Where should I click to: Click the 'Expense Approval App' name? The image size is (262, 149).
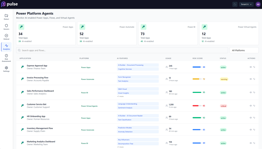[37, 65]
